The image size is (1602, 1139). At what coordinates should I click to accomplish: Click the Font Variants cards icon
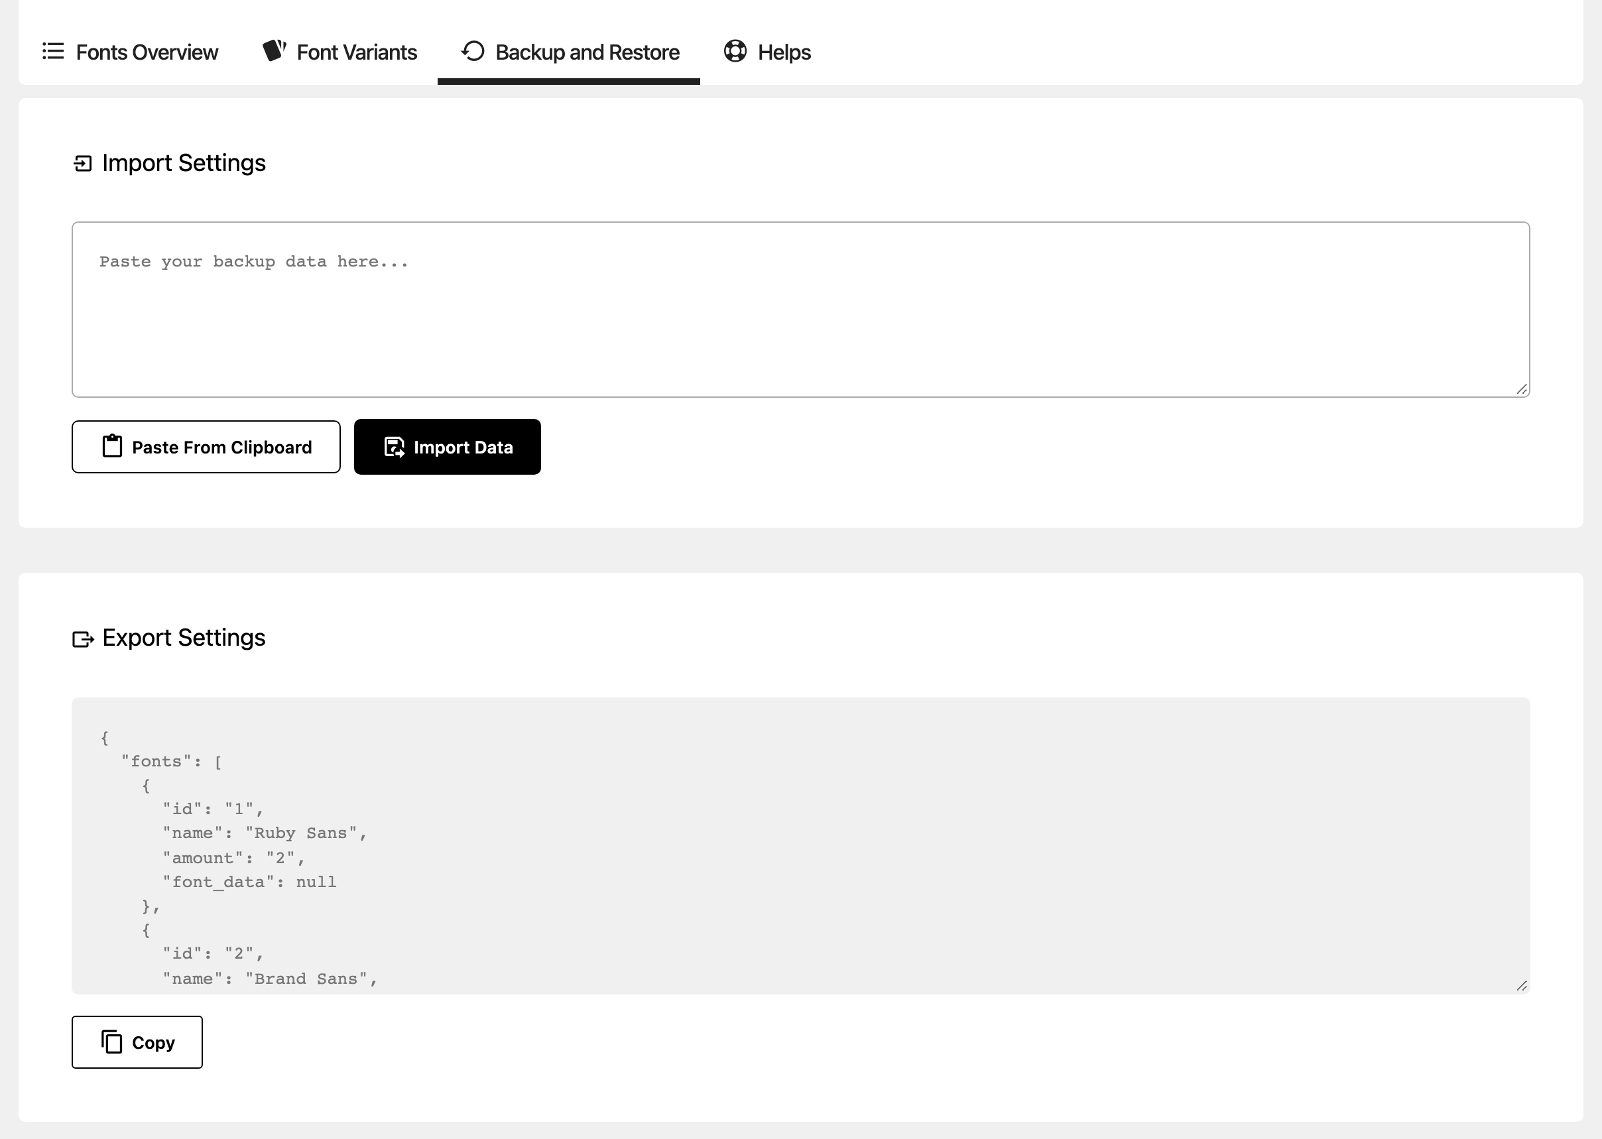275,50
